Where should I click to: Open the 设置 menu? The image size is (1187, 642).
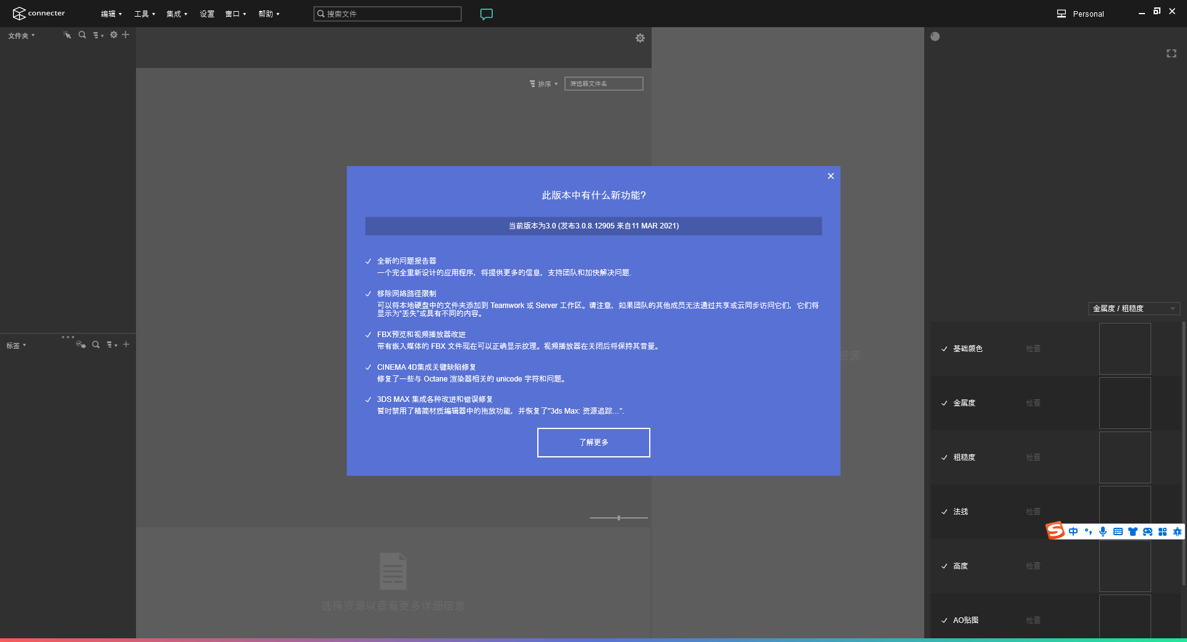click(x=206, y=14)
